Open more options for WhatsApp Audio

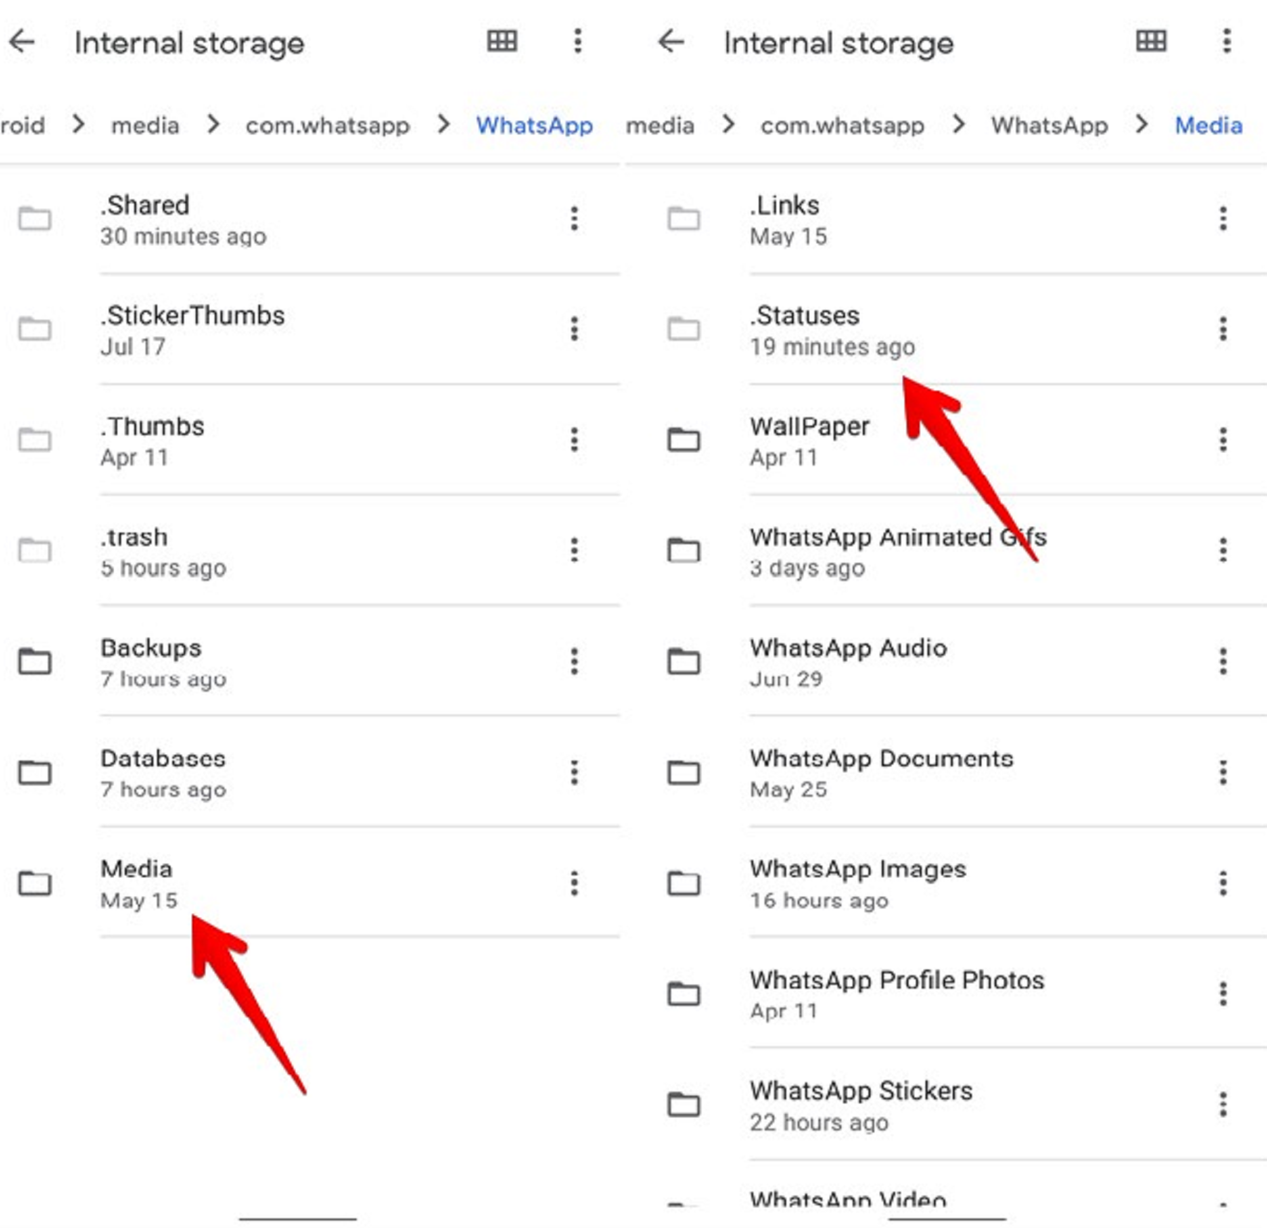pos(1223,662)
